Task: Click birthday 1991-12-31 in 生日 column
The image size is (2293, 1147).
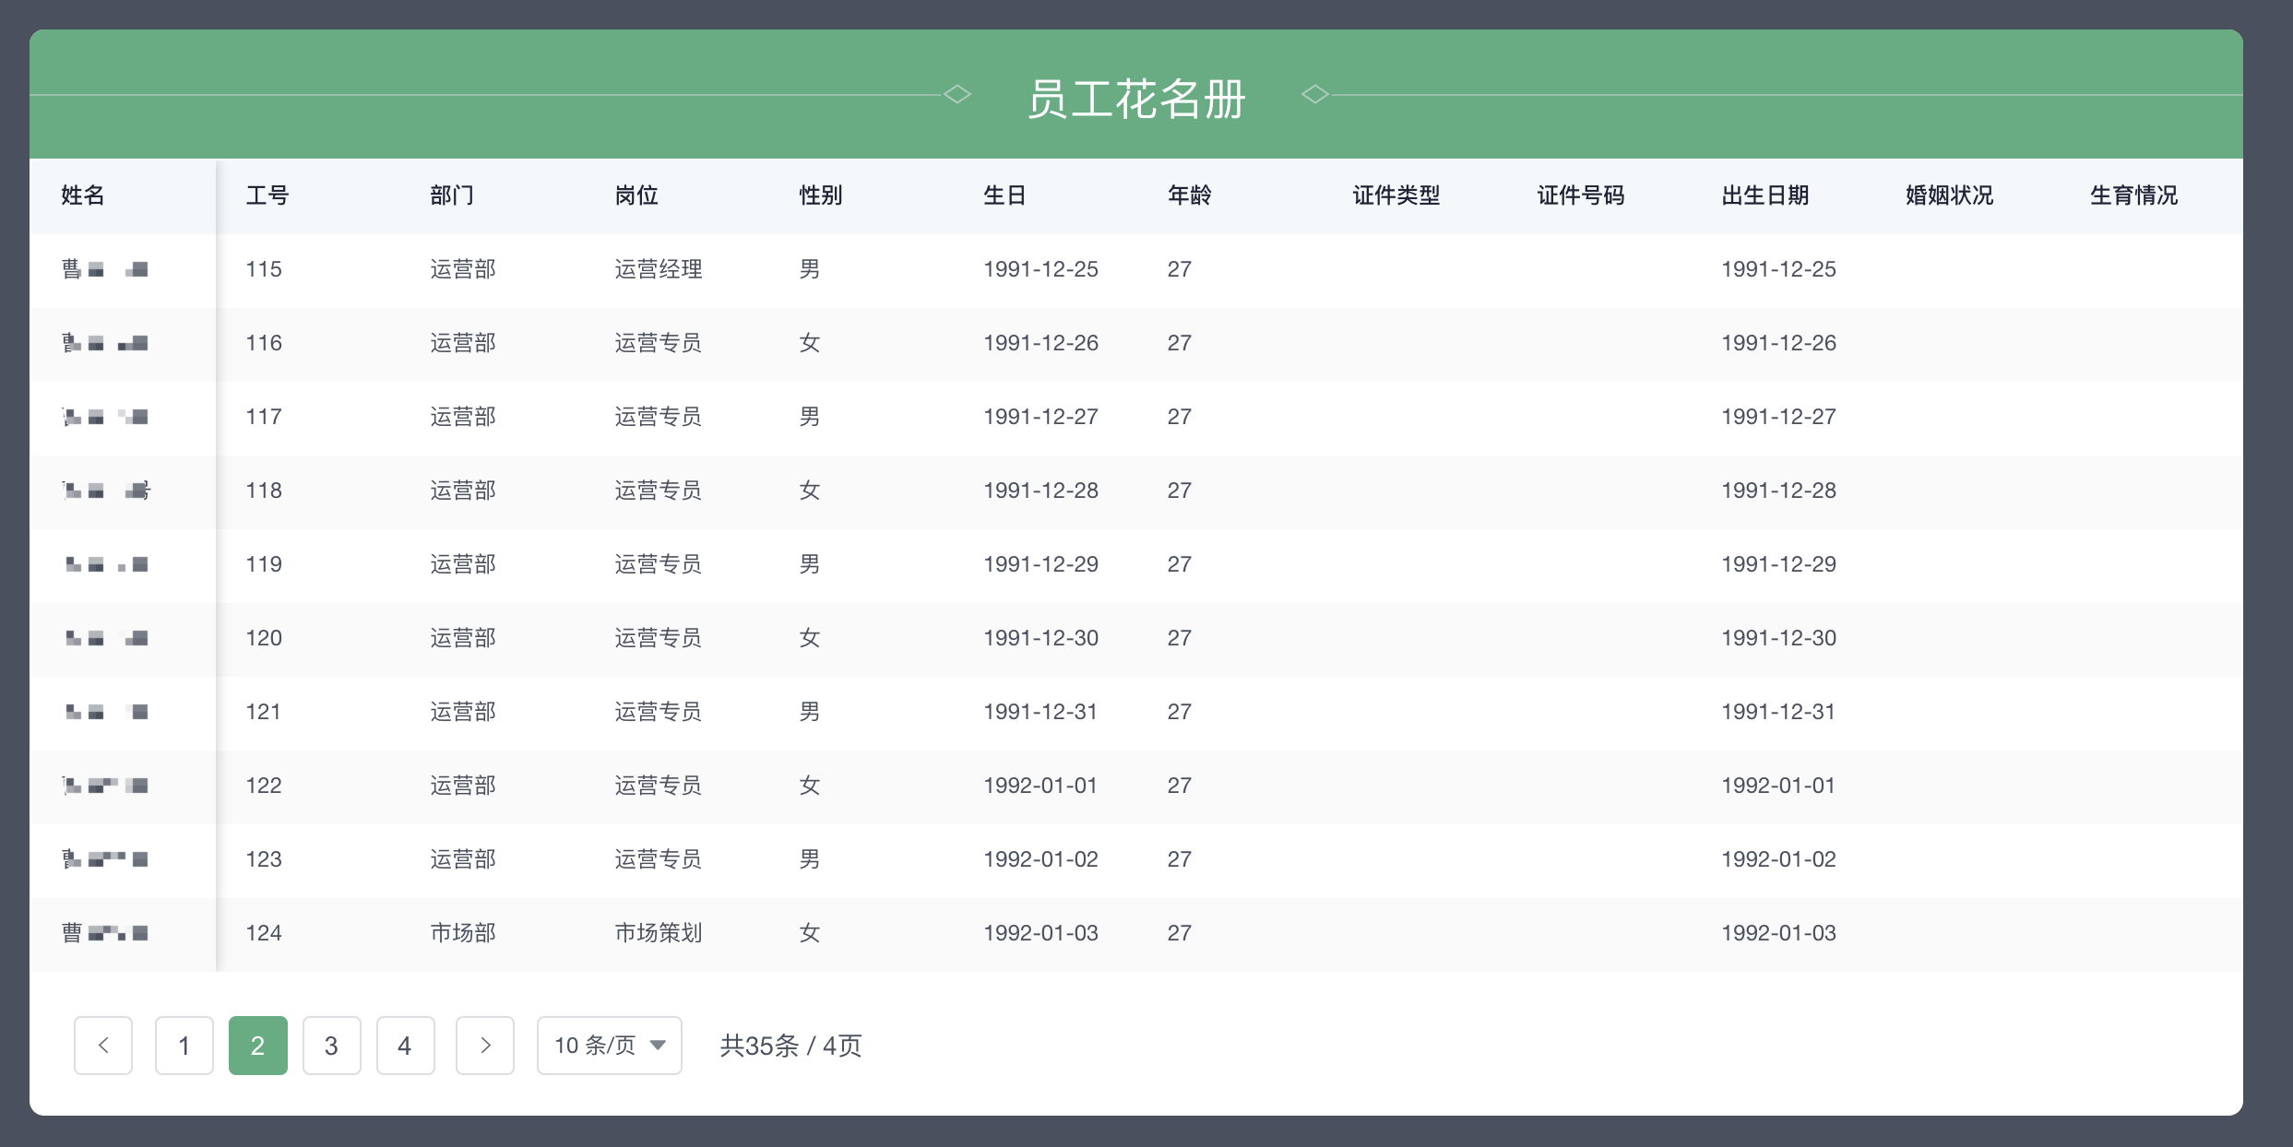Action: pos(1040,712)
